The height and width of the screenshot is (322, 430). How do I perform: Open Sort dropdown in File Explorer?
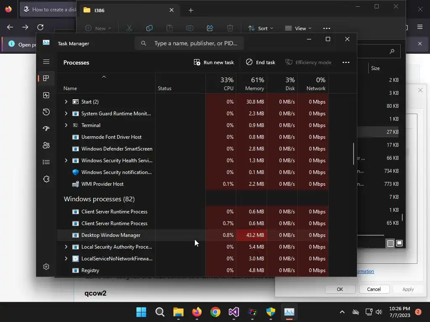(x=260, y=28)
